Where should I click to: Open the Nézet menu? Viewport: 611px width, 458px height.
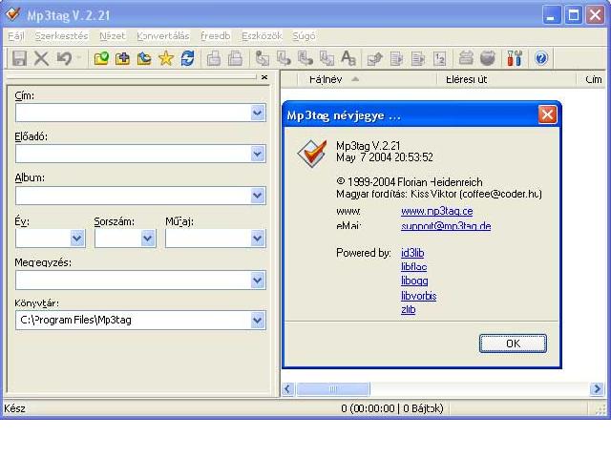pyautogui.click(x=113, y=36)
